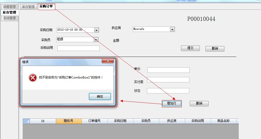Open the 采购日期 date dropdown arrow

96,30
